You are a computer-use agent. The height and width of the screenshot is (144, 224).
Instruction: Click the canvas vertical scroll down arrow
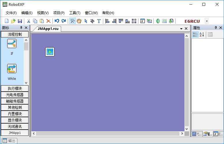pos(187,129)
